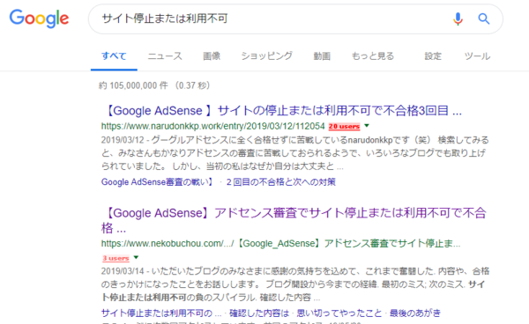529x324 pixels.
Task: Click the narudonkkp.work result URL
Action: [212, 126]
